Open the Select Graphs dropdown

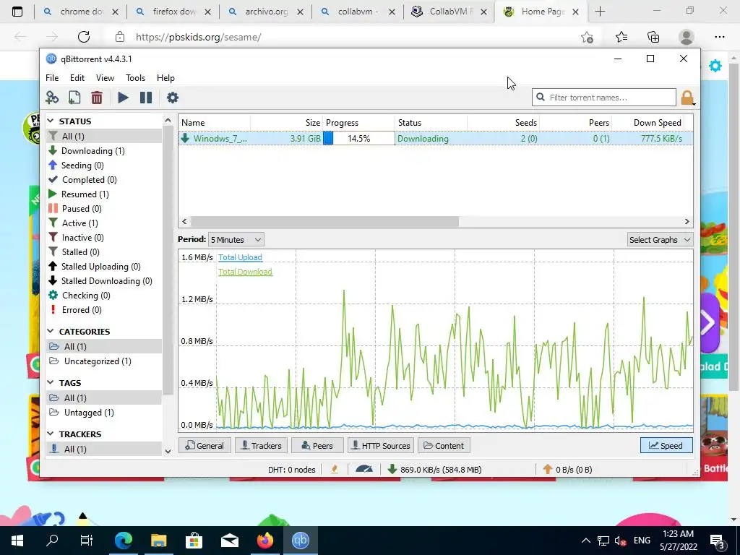click(660, 240)
